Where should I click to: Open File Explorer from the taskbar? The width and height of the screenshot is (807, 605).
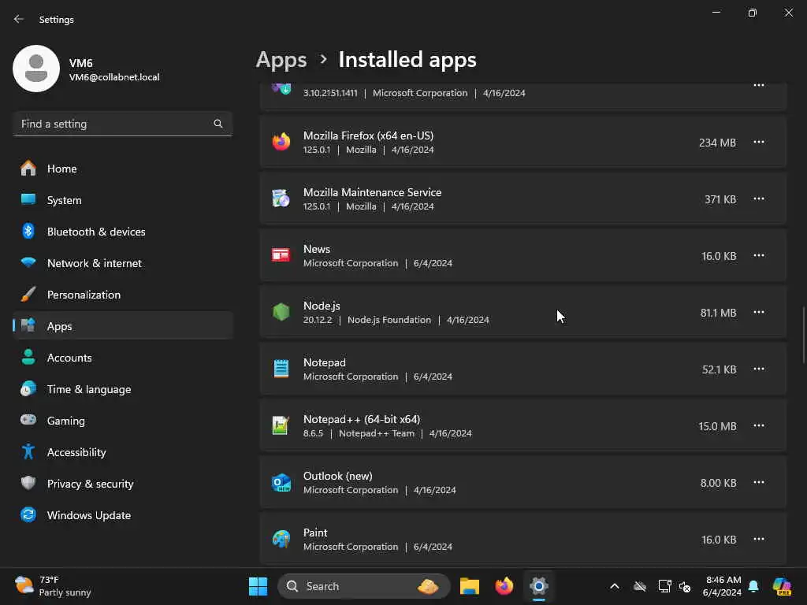click(470, 586)
